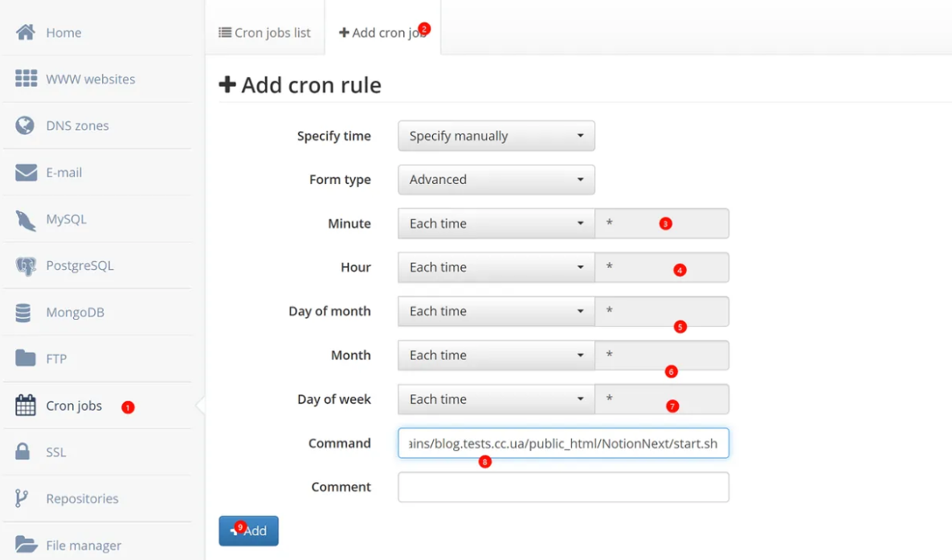The height and width of the screenshot is (560, 952).
Task: Expand the Form type dropdown
Action: tap(496, 179)
